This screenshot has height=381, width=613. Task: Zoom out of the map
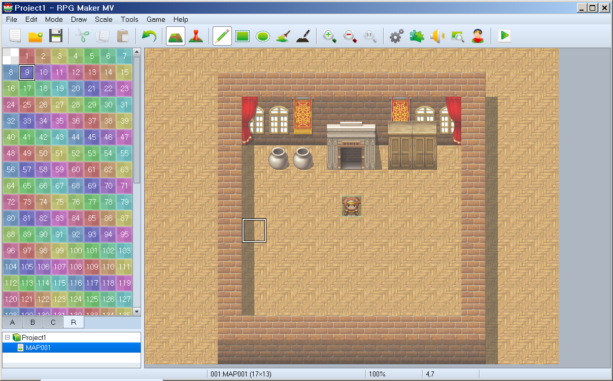coord(350,36)
